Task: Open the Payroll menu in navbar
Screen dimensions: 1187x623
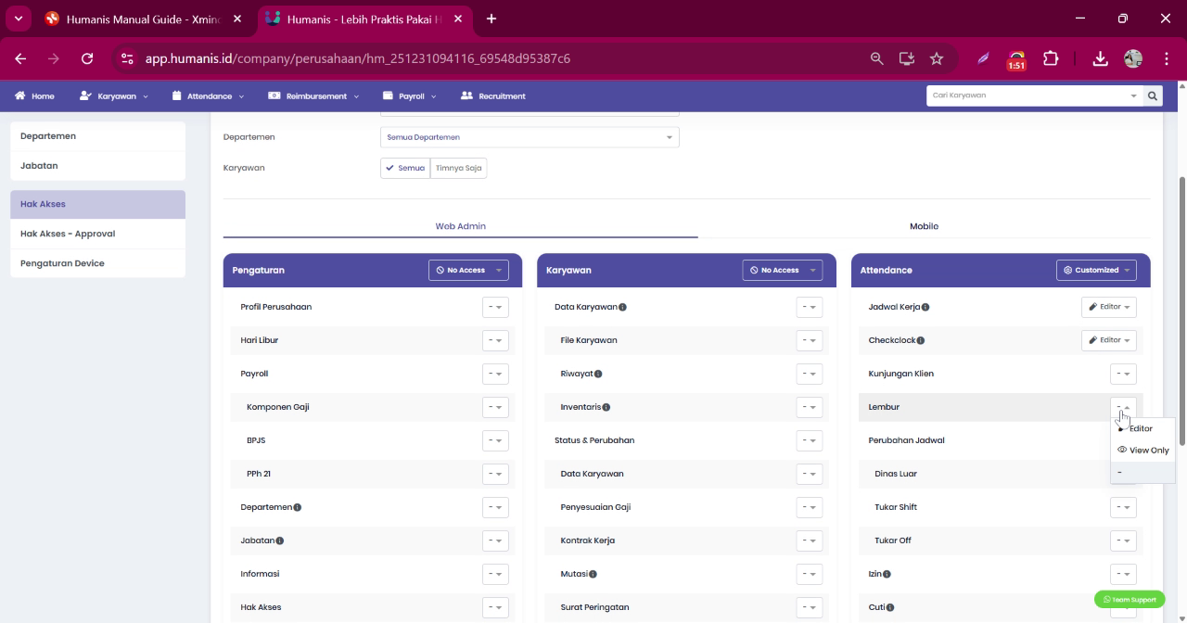Action: pos(410,95)
